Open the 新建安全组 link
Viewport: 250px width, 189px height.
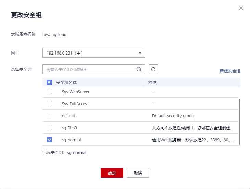pos(230,71)
